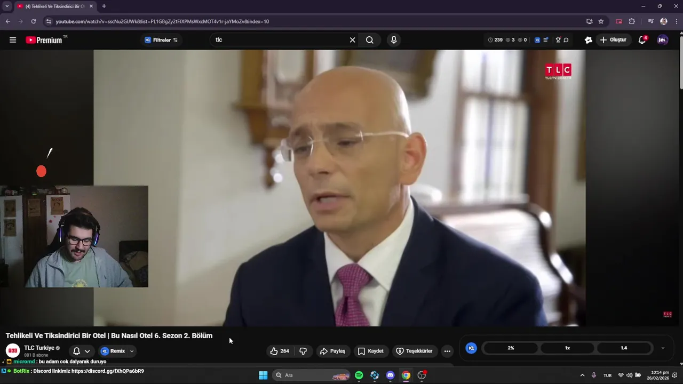683x384 pixels.
Task: Open the chat bubble icon in the header
Action: point(566,40)
